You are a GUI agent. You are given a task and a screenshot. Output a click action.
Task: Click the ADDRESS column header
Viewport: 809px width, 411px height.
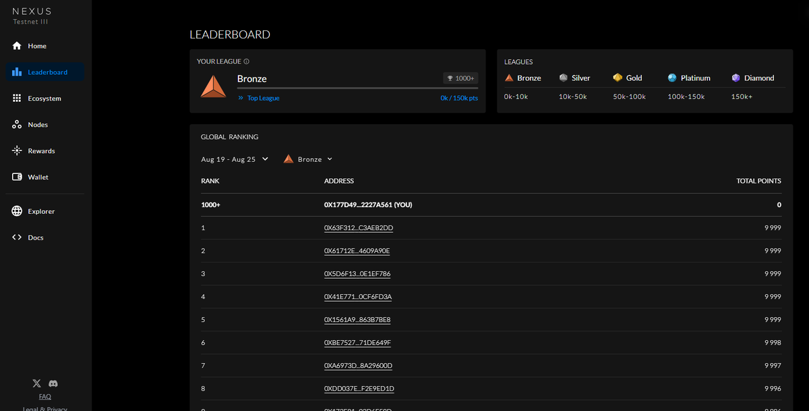point(339,181)
